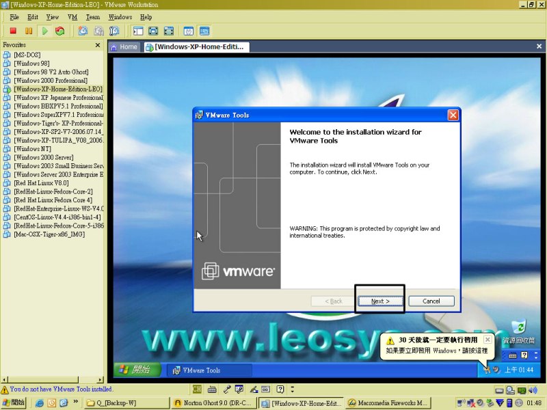Click the language bar help icon
This screenshot has height=410, width=547.
point(280,389)
